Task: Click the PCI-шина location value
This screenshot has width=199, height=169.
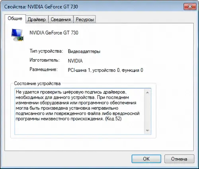Action: pyautogui.click(x=105, y=70)
